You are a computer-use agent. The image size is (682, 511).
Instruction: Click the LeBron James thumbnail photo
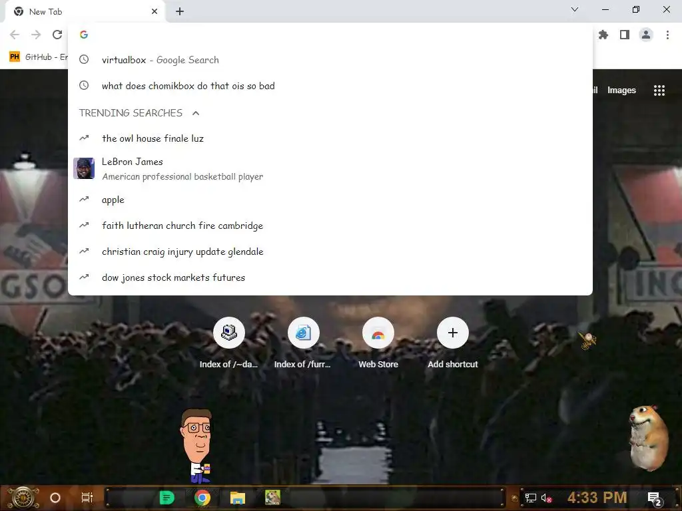click(84, 168)
